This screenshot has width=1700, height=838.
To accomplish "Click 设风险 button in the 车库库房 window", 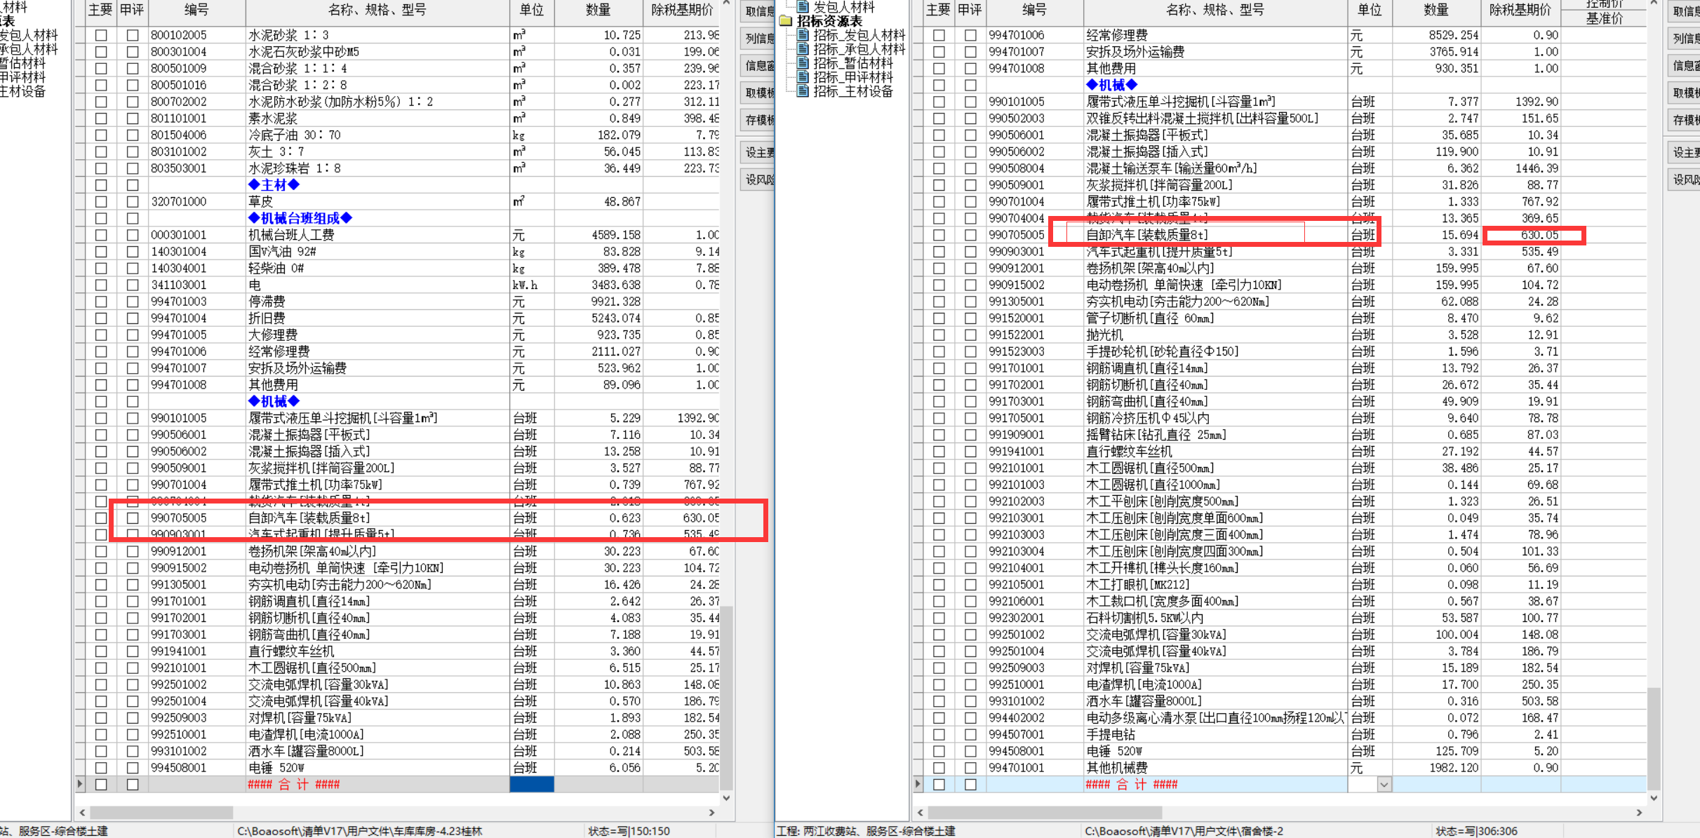I will [x=758, y=180].
